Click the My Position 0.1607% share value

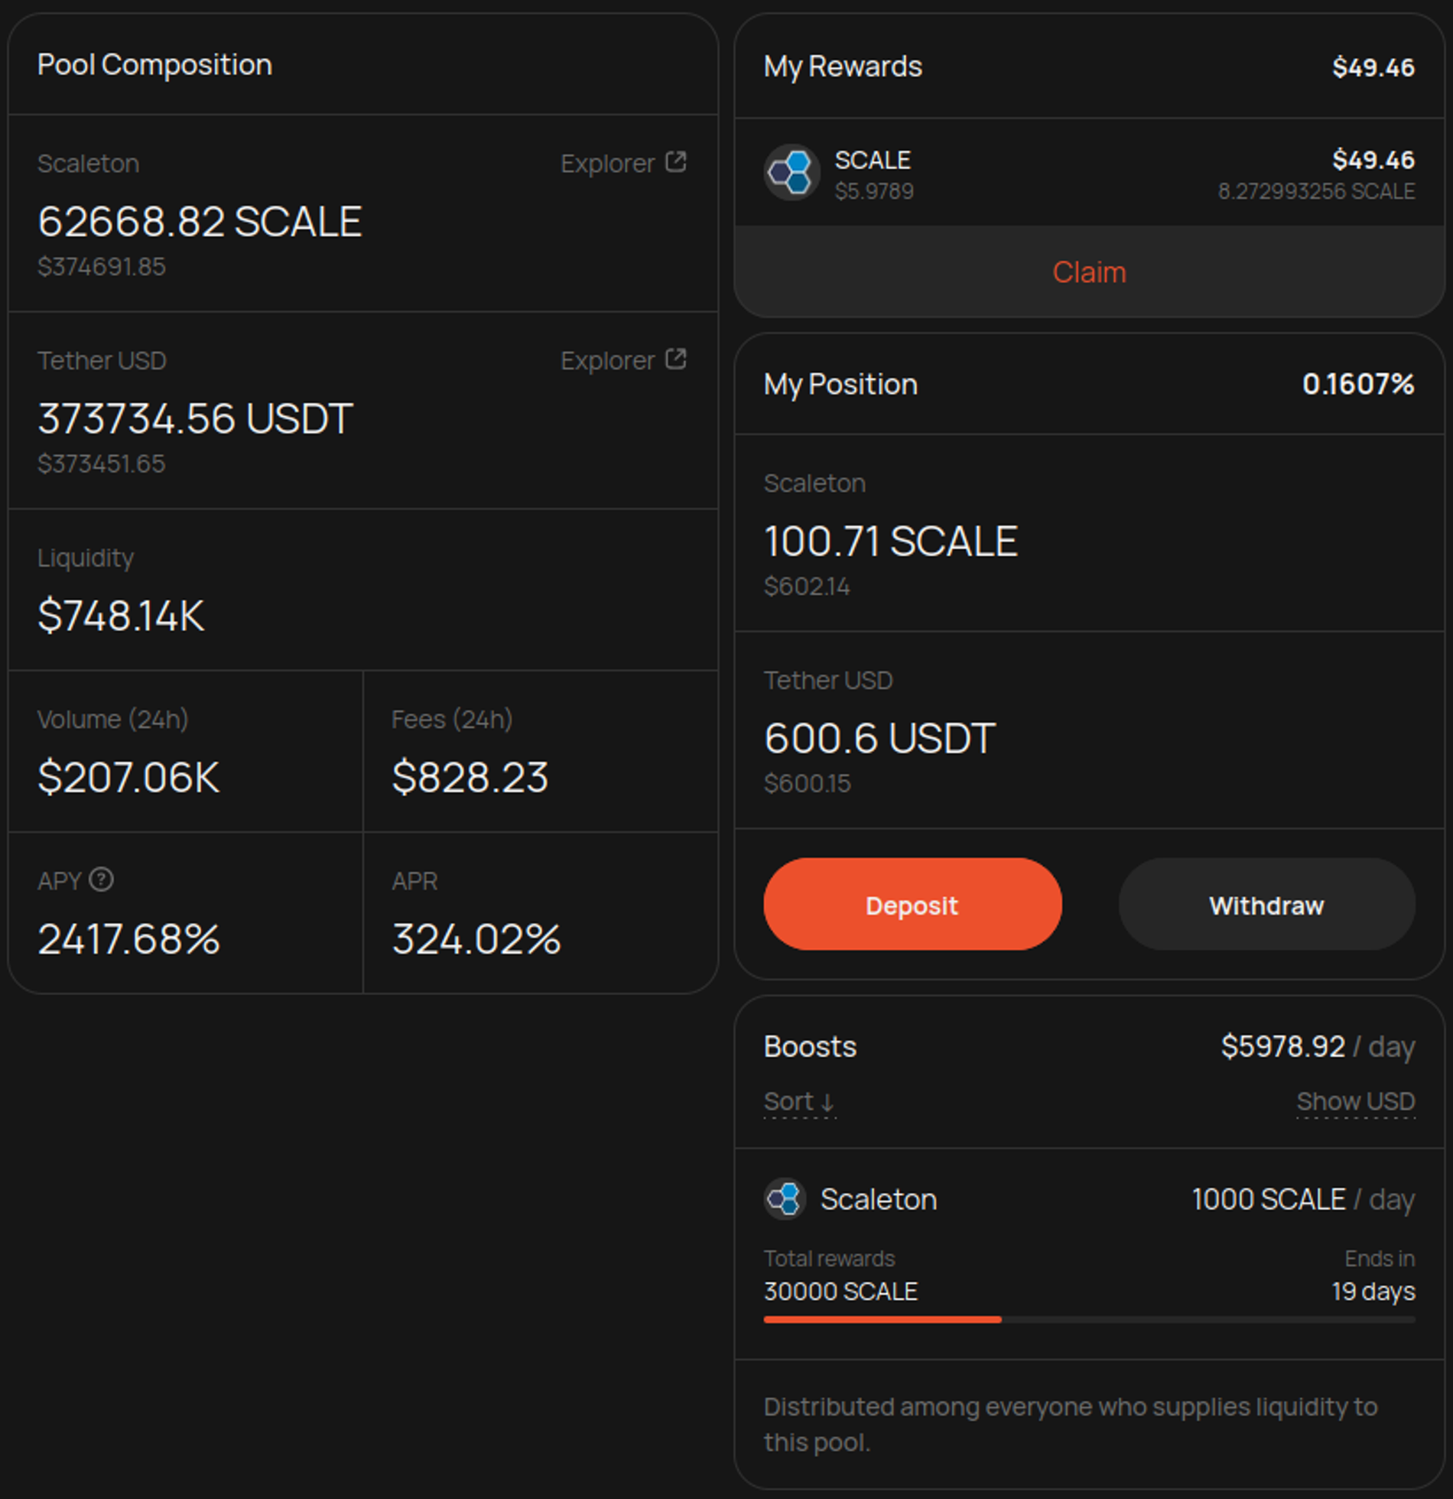[1358, 384]
